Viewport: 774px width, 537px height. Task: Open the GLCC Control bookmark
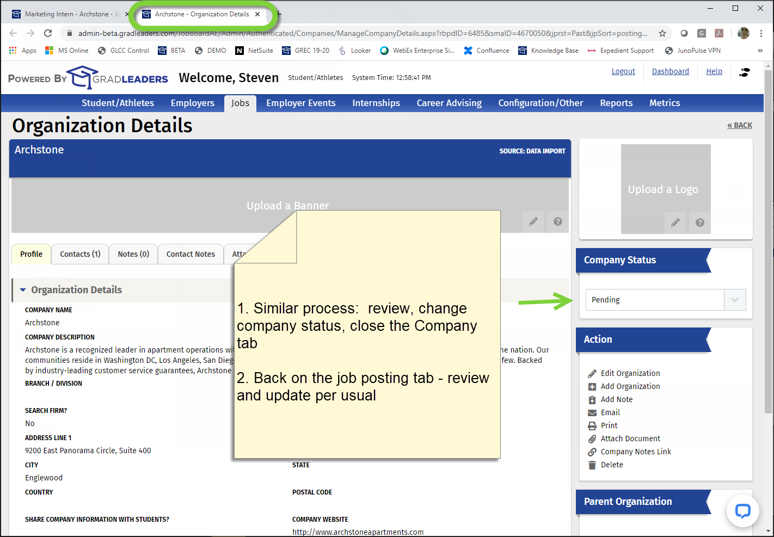pyautogui.click(x=124, y=51)
